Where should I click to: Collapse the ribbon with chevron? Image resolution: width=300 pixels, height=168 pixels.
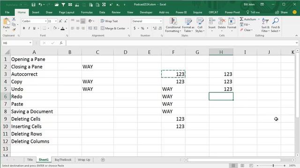coord(296,35)
